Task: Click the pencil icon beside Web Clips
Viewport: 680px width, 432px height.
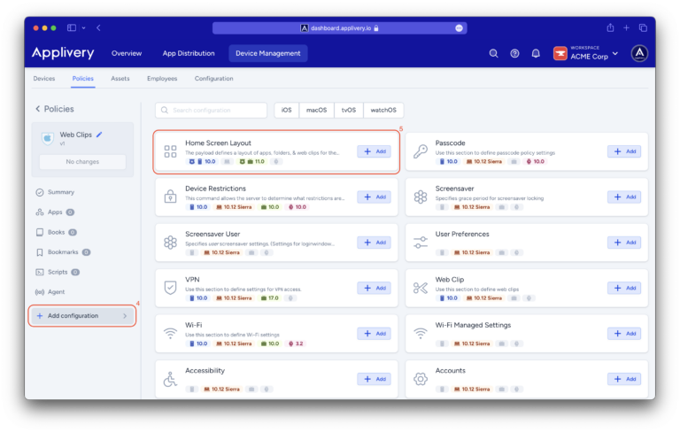Action: coord(99,135)
